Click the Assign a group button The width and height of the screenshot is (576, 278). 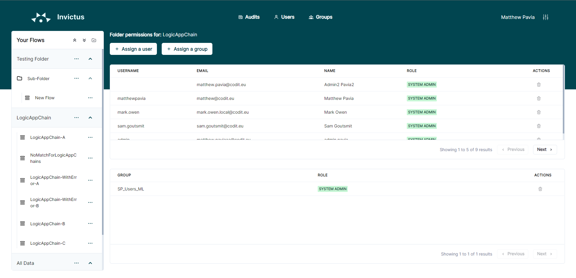click(x=187, y=49)
